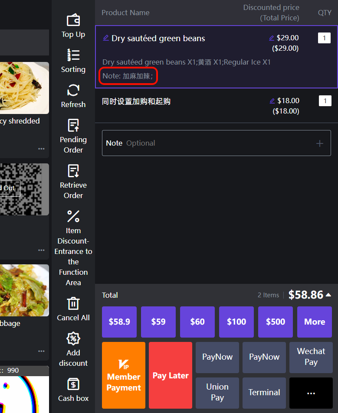The height and width of the screenshot is (413, 338).
Task: Choose Member Payment
Action: pyautogui.click(x=124, y=375)
